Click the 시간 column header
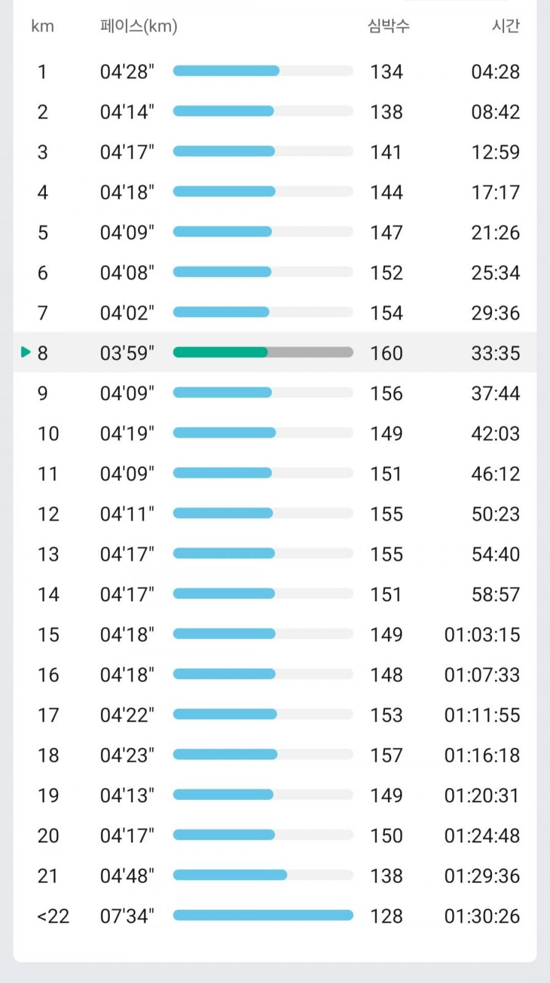This screenshot has width=550, height=983. point(505,26)
